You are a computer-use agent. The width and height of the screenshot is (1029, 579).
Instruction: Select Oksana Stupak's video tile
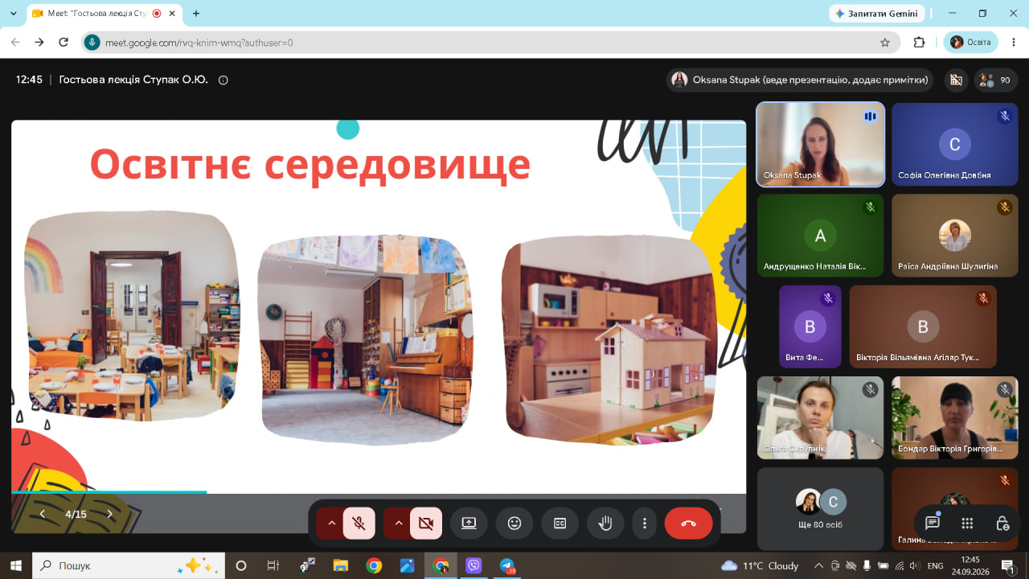821,145
